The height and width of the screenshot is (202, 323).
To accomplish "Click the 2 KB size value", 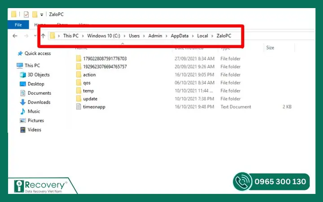I will [287, 107].
